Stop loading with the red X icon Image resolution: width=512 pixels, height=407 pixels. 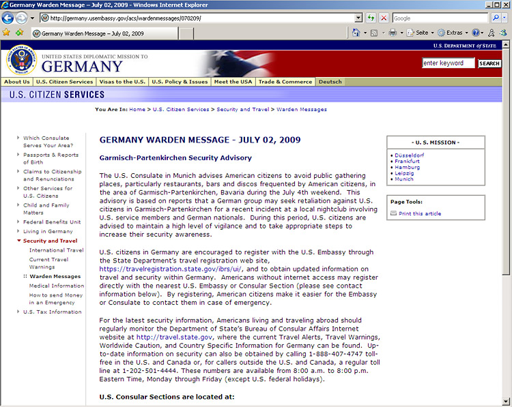tap(384, 18)
